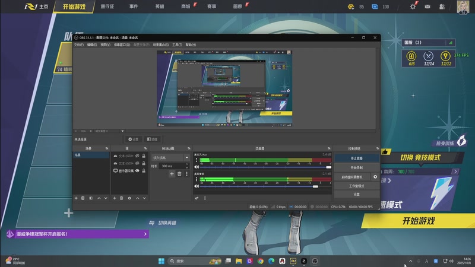Click the Stop Streaming button in OBS
Viewport: 475px width, 267px height.
(x=357, y=158)
